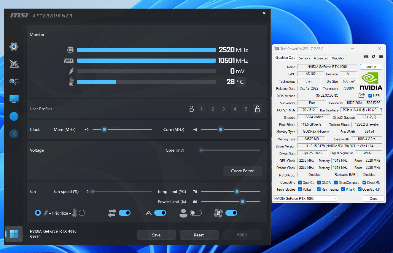
Task: Select user profile slot 5
Action: pyautogui.click(x=246, y=109)
